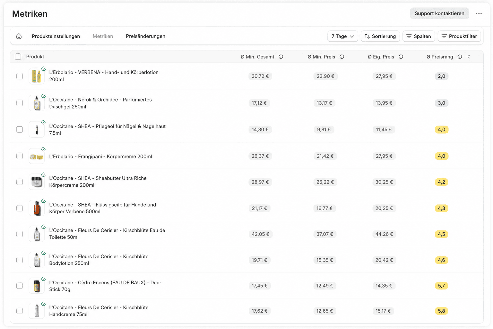The width and height of the screenshot is (493, 329).
Task: Open the Spalten column chooser
Action: pos(419,36)
